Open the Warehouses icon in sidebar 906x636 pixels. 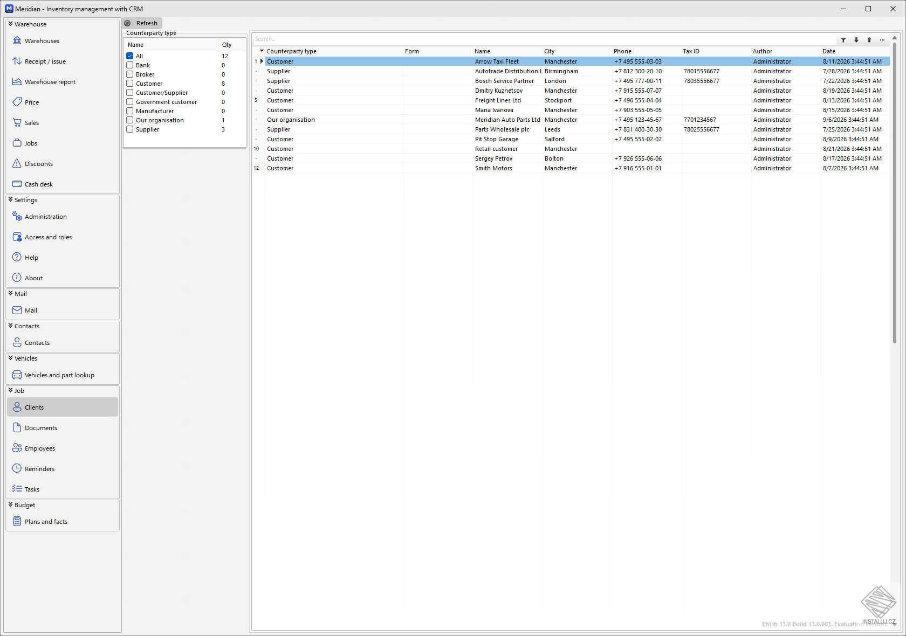pos(17,41)
